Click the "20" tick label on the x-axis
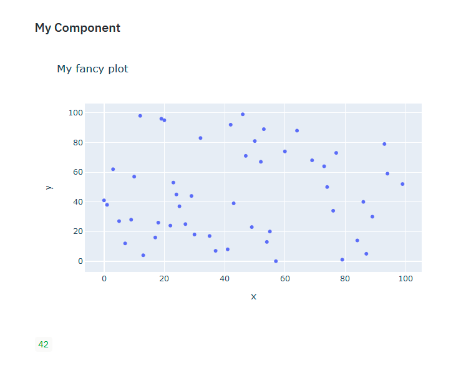This screenshot has width=466, height=368. point(164,278)
